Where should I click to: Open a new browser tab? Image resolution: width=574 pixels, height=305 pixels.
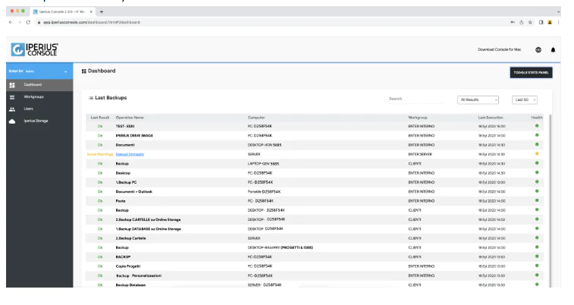(101, 11)
